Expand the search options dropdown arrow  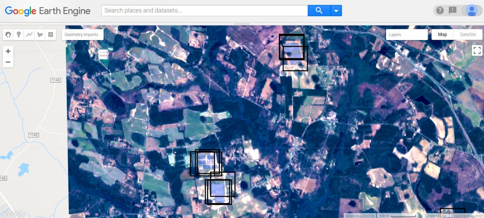point(336,10)
